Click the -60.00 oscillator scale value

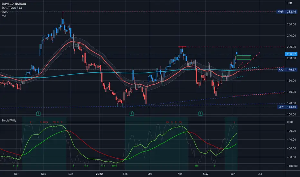tap(291, 148)
